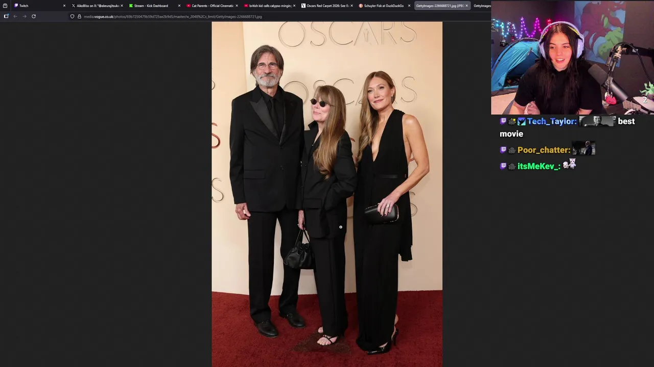Close the Twitch tab
Screen dimensions: 654x367
(64, 6)
